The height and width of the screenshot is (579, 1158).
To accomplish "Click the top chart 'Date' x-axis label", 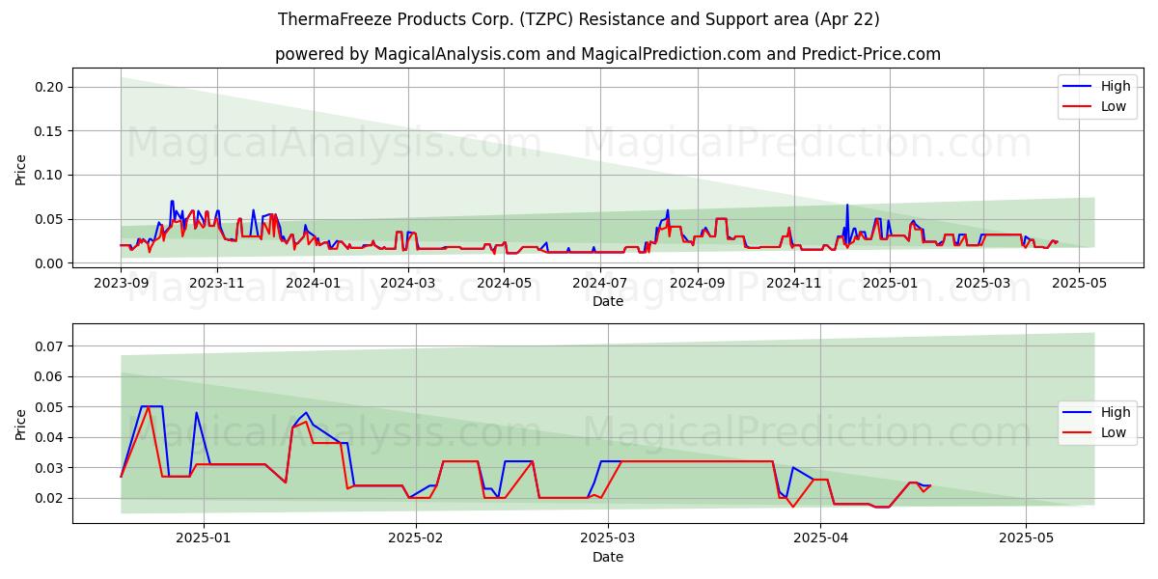I will point(608,301).
